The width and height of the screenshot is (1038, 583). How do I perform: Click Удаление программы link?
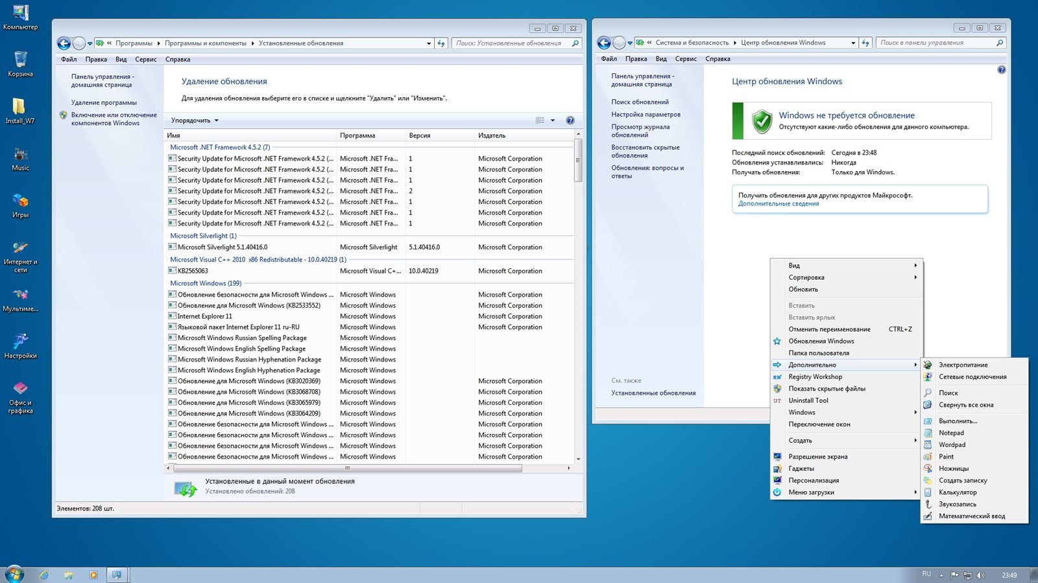coord(104,102)
